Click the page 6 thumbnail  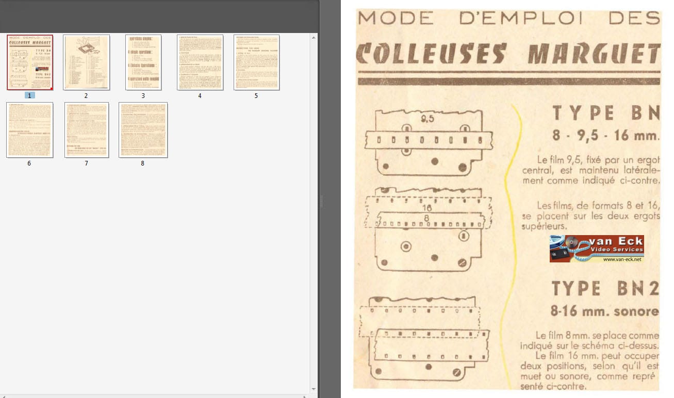pyautogui.click(x=29, y=130)
